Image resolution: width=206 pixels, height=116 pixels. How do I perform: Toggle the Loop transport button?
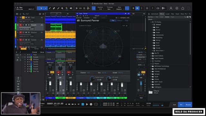(x=96, y=104)
